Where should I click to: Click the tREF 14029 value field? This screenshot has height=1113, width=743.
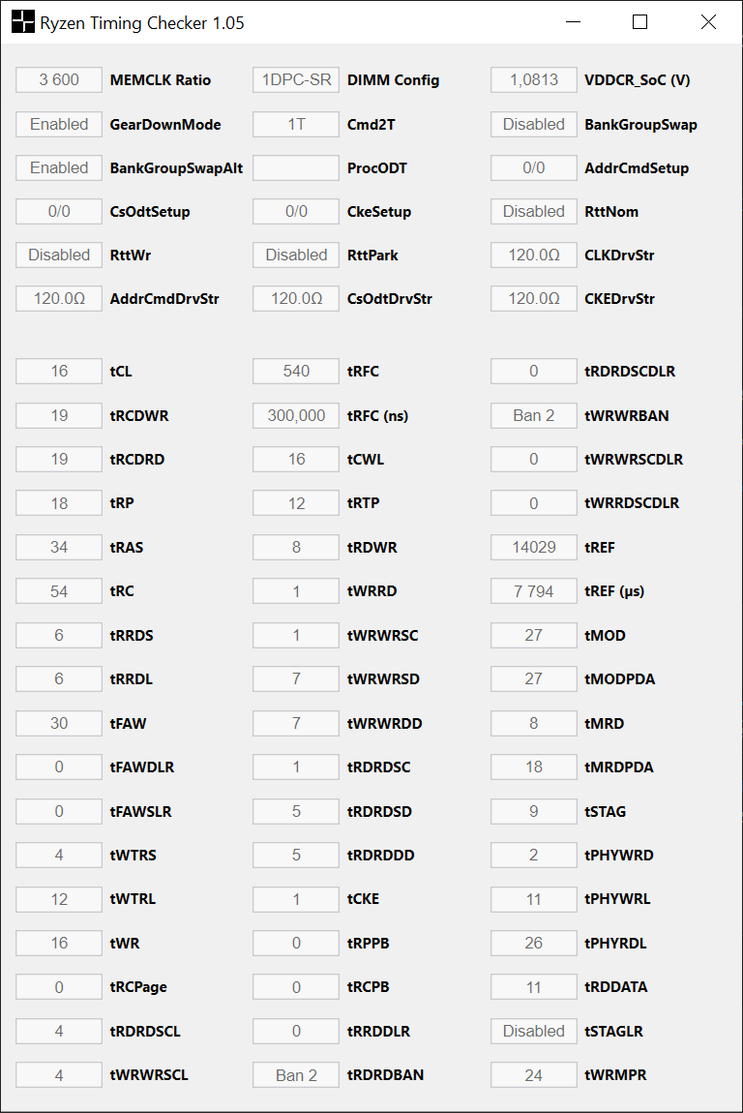(x=534, y=548)
